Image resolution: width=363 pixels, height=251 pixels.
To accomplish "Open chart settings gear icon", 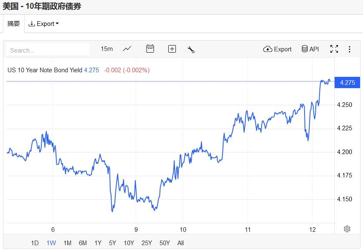I will 347,229.
